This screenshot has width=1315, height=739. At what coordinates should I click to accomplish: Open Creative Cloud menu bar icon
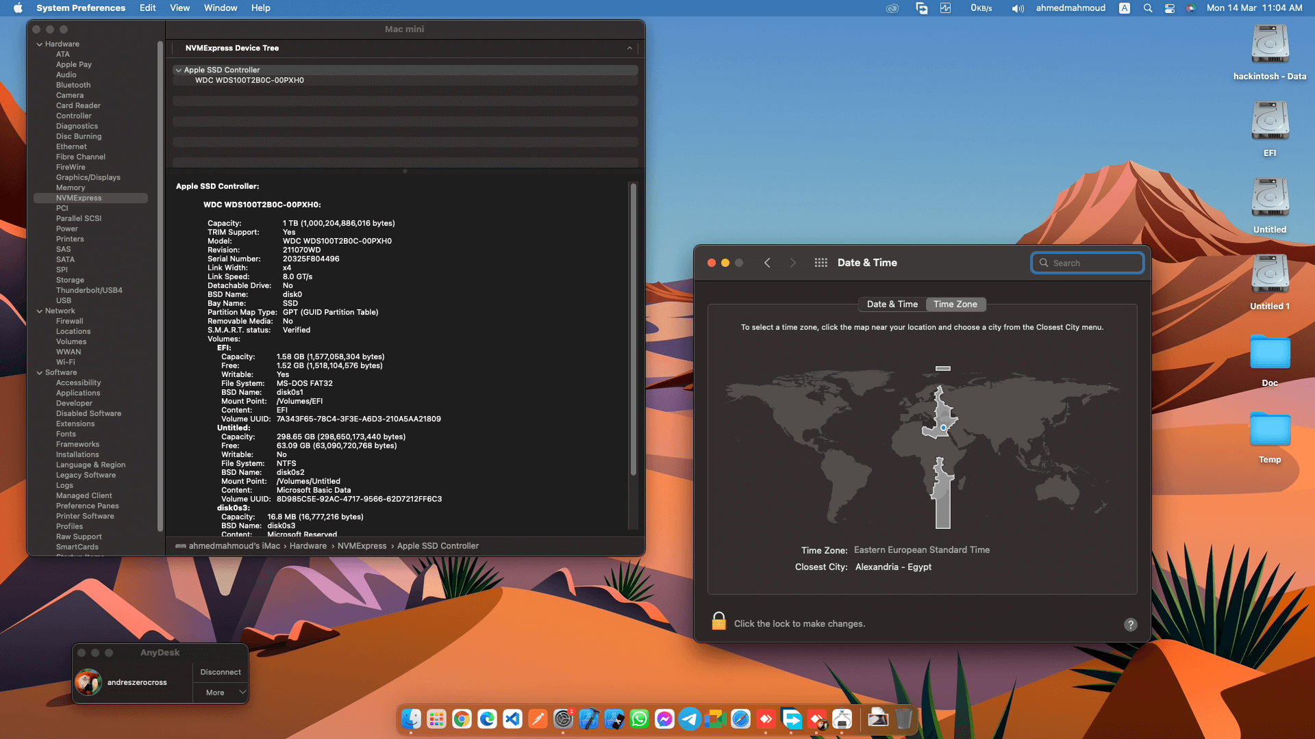[x=892, y=8]
